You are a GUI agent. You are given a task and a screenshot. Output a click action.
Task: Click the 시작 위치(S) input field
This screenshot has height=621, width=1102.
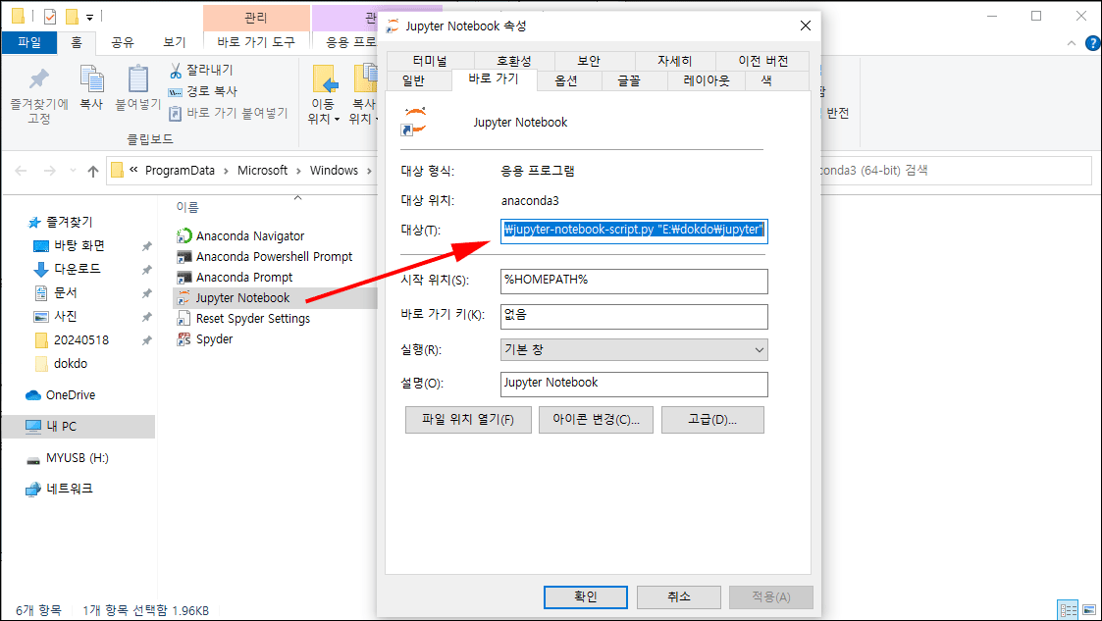tap(634, 281)
